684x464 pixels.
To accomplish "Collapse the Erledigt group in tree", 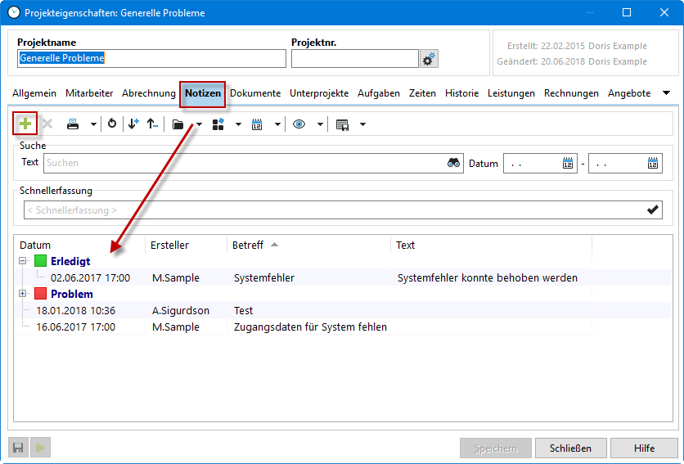I will (x=22, y=262).
